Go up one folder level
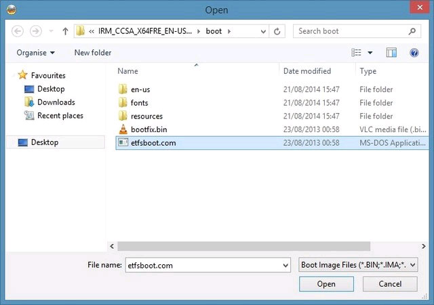Viewport: 434px width, 305px height. click(65, 31)
